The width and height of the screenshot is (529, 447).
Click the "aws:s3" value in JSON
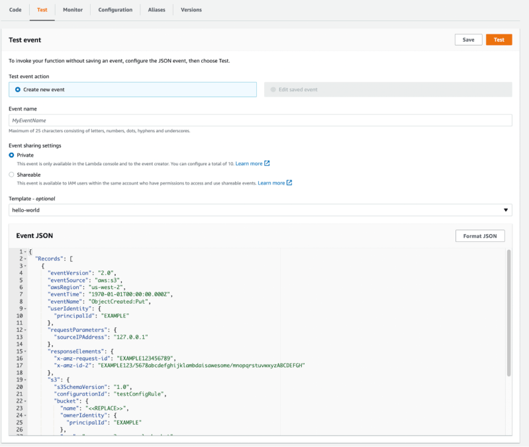point(107,280)
